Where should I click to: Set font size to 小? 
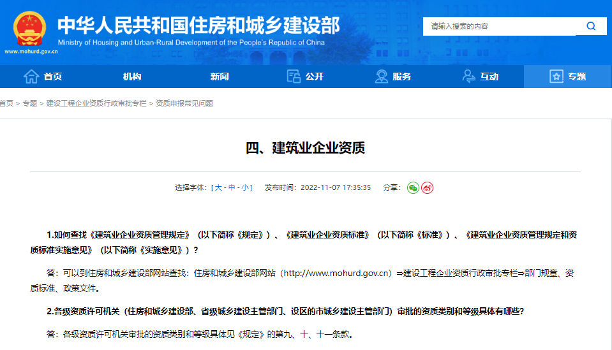[x=245, y=188]
